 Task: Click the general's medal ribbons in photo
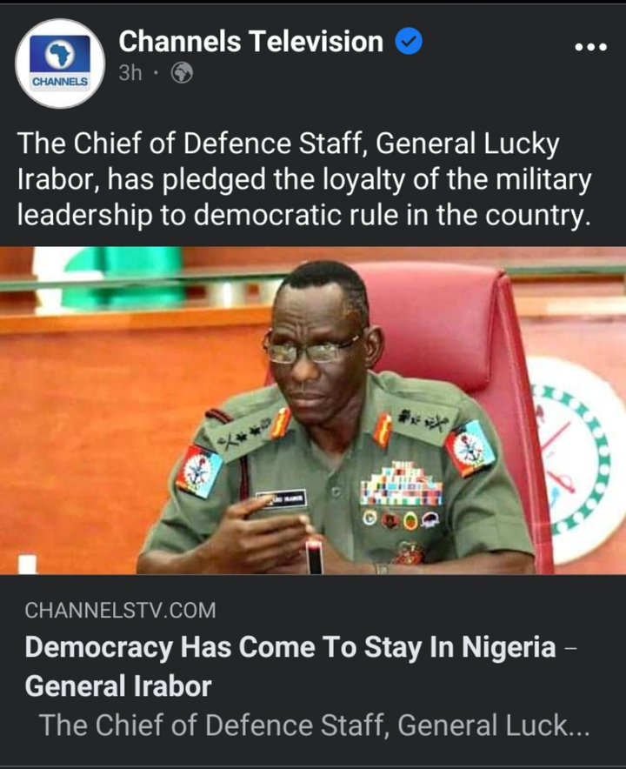click(401, 485)
